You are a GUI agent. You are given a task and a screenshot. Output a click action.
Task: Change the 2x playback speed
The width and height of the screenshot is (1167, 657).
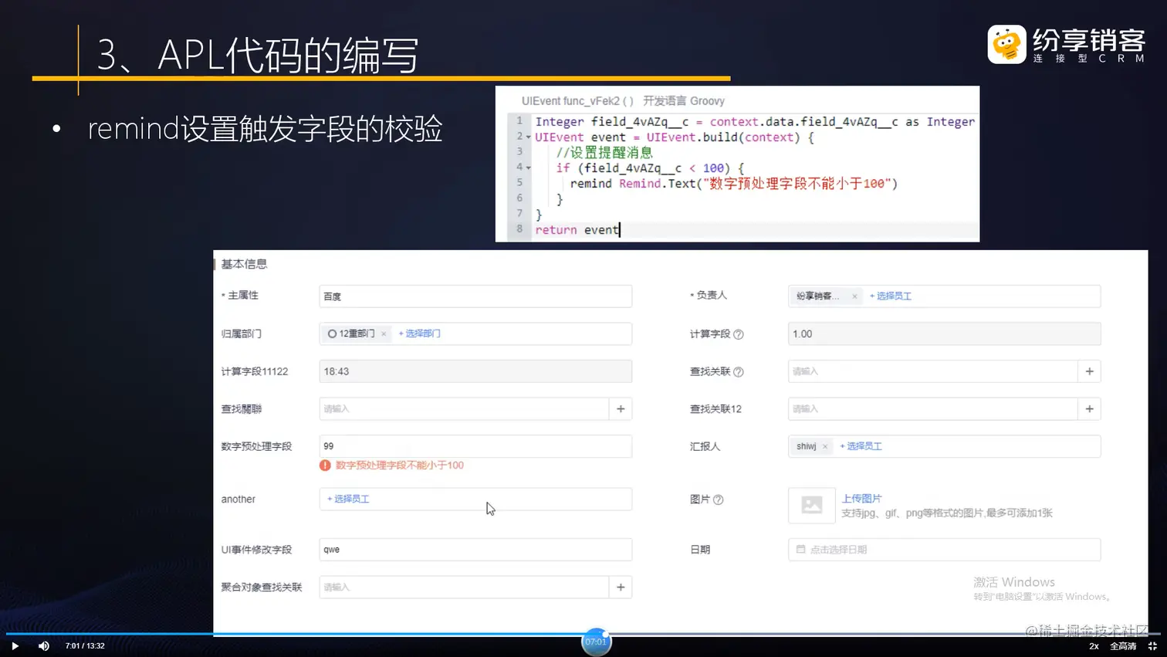[x=1094, y=646]
